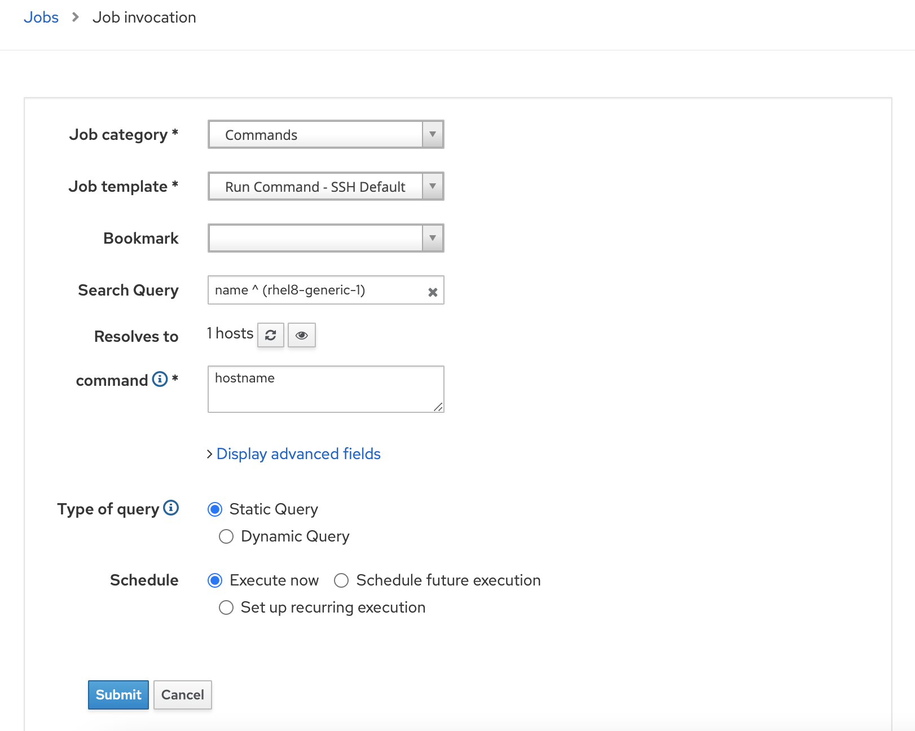Image resolution: width=915 pixels, height=731 pixels.
Task: Click the breadcrumb separator chevron
Action: [76, 17]
